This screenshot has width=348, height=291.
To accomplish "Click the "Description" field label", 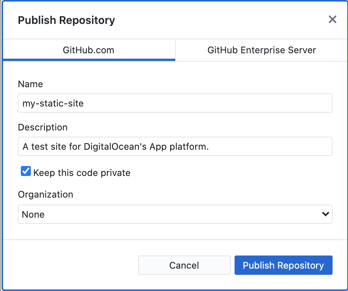I will 43,127.
